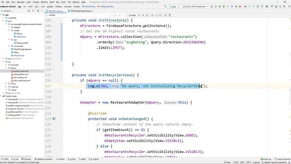This screenshot has width=291, height=164.
Task: Click initRecyclerView in the breadcrumb bar
Action: [x=105, y=6]
